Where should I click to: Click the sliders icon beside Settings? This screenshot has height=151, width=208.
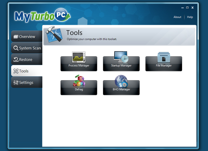coord(16,83)
